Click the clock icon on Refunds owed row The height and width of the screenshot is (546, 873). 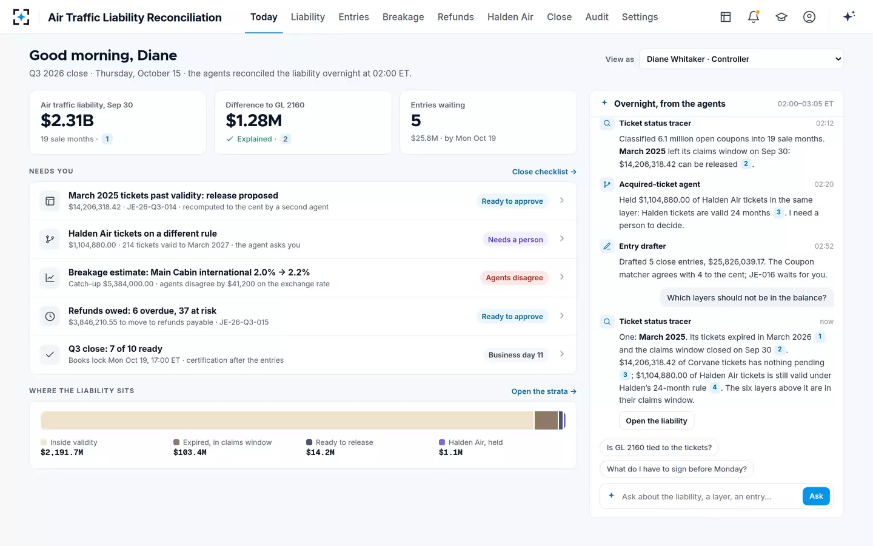(50, 316)
